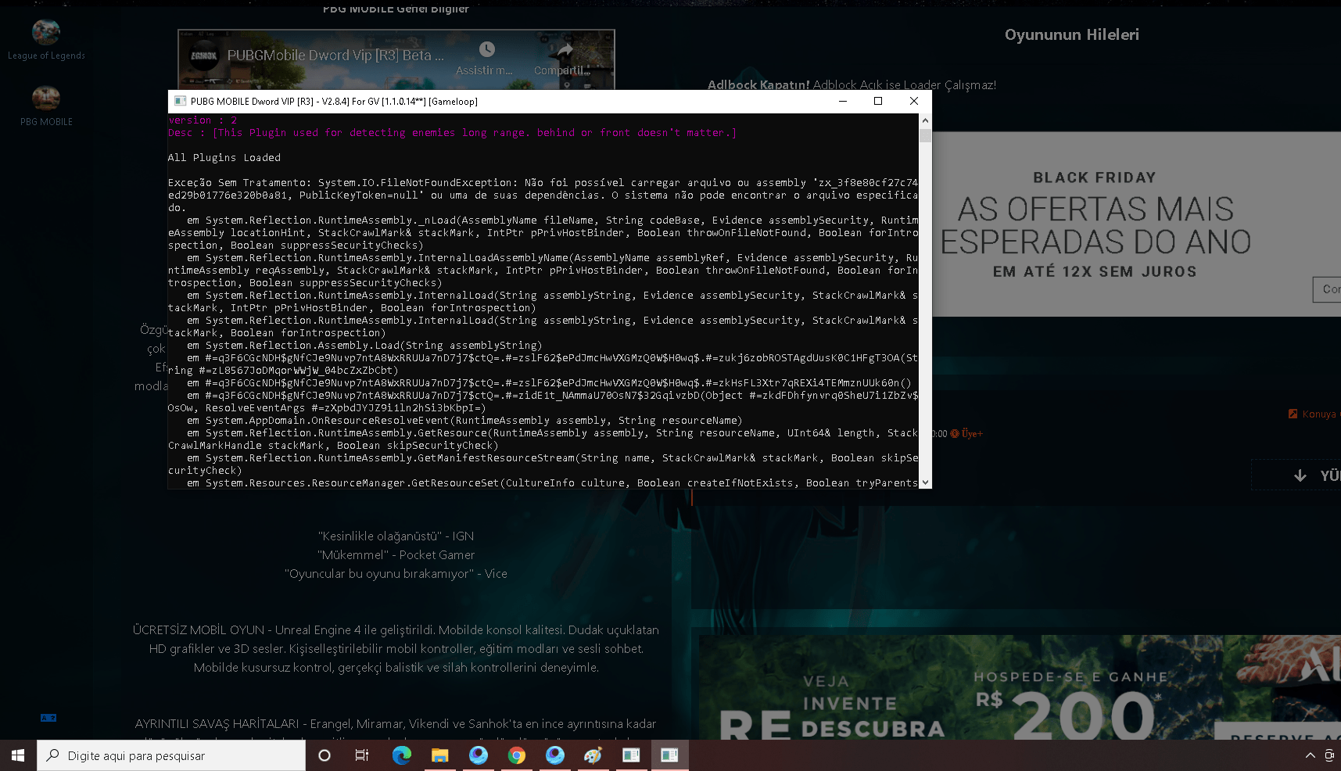Click the 'version : 2' console line
The width and height of the screenshot is (1341, 771).
tap(203, 120)
